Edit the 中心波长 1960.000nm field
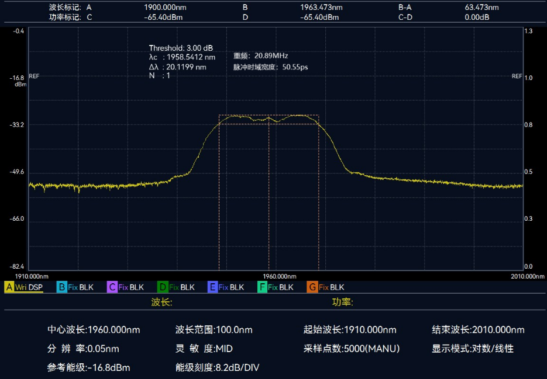The width and height of the screenshot is (547, 379). pos(94,330)
